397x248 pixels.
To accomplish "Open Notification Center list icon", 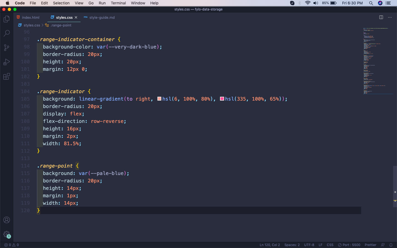I will click(388, 3).
